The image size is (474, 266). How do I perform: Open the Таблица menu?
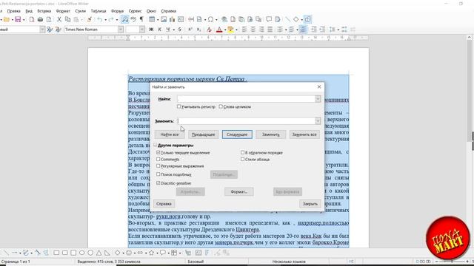99,11
